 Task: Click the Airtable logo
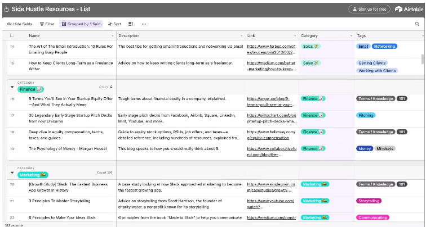tap(409, 9)
